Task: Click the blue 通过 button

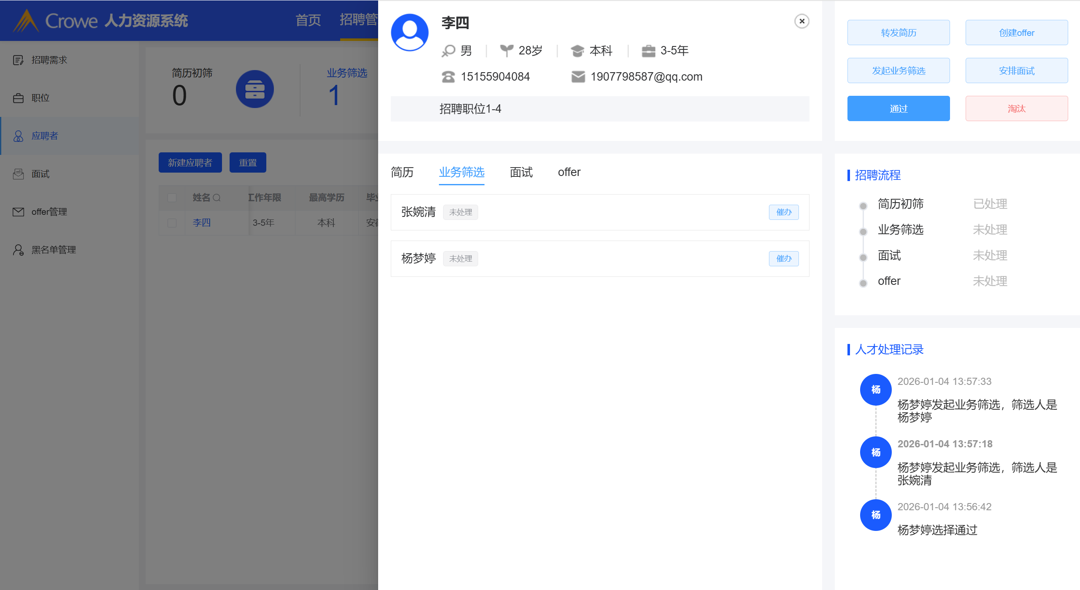Action: point(898,108)
